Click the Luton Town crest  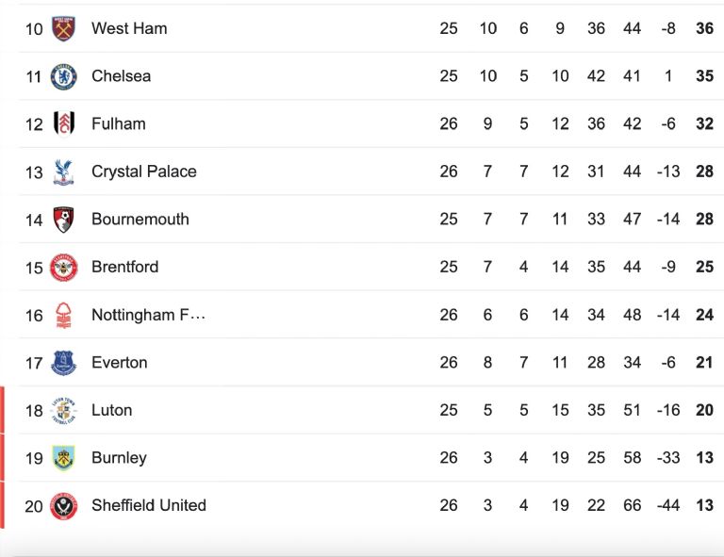(x=63, y=410)
